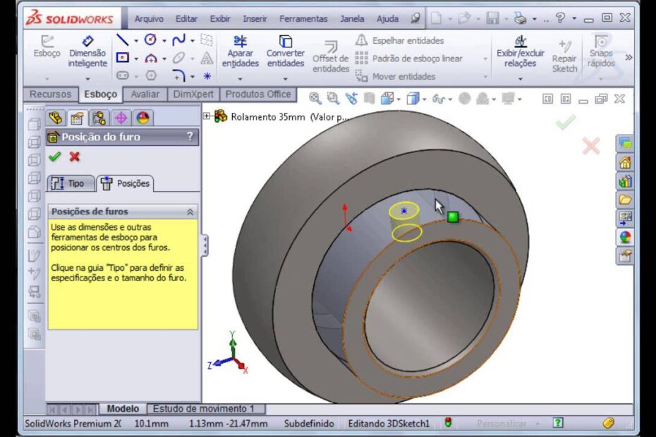The image size is (656, 437).
Task: Open the rectangle tool dropdown arrow
Action: tap(135, 59)
